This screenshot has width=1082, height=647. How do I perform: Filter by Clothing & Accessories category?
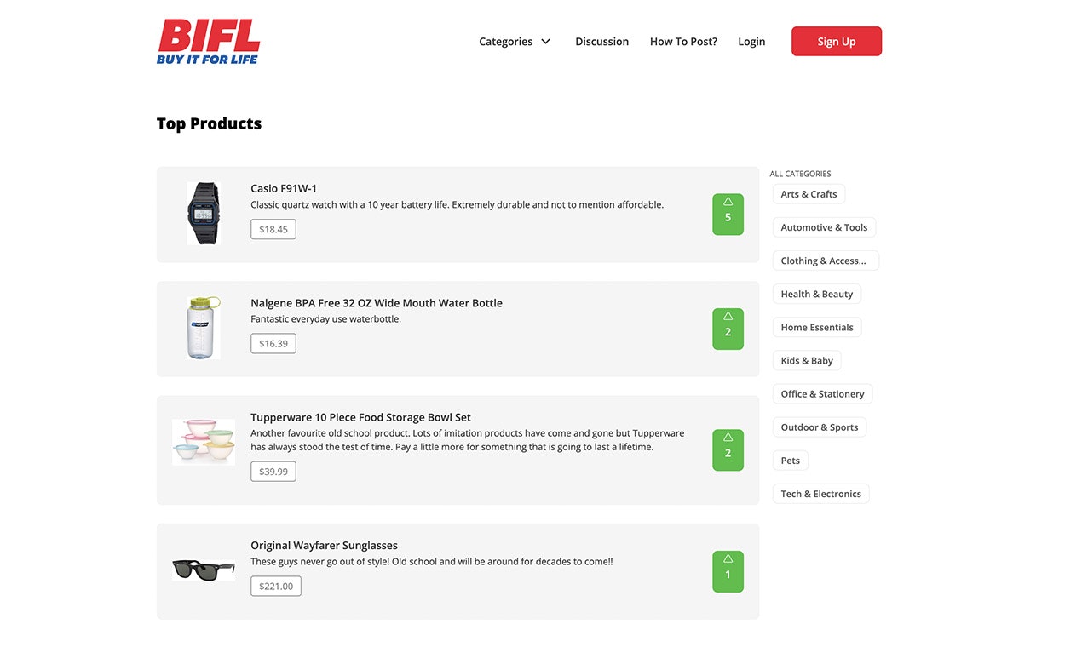(826, 261)
